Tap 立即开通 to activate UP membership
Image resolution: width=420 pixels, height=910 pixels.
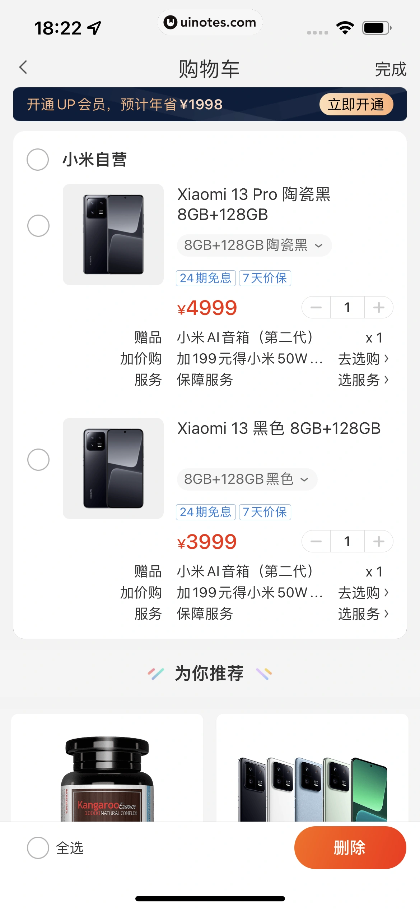tap(356, 105)
